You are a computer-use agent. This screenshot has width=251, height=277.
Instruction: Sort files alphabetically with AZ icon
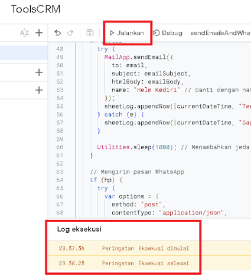coord(24,32)
